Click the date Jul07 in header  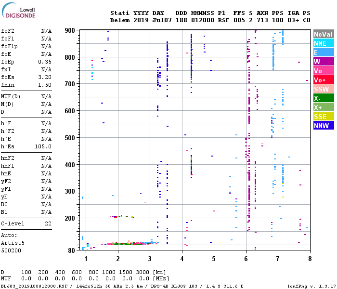click(162, 20)
